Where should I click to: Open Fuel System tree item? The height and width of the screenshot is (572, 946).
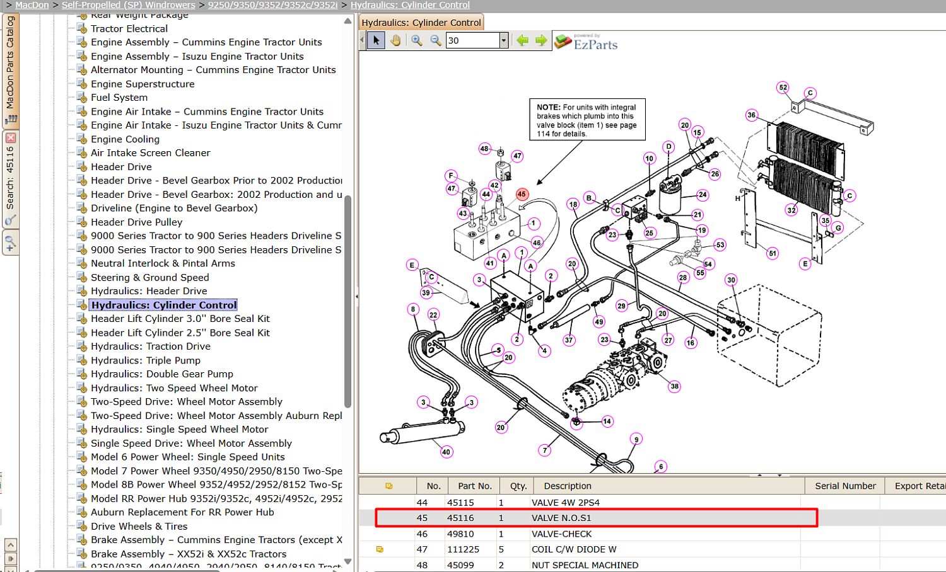coord(119,98)
